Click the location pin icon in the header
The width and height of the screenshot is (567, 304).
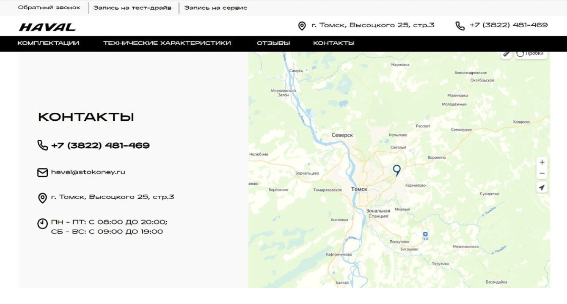(x=302, y=26)
